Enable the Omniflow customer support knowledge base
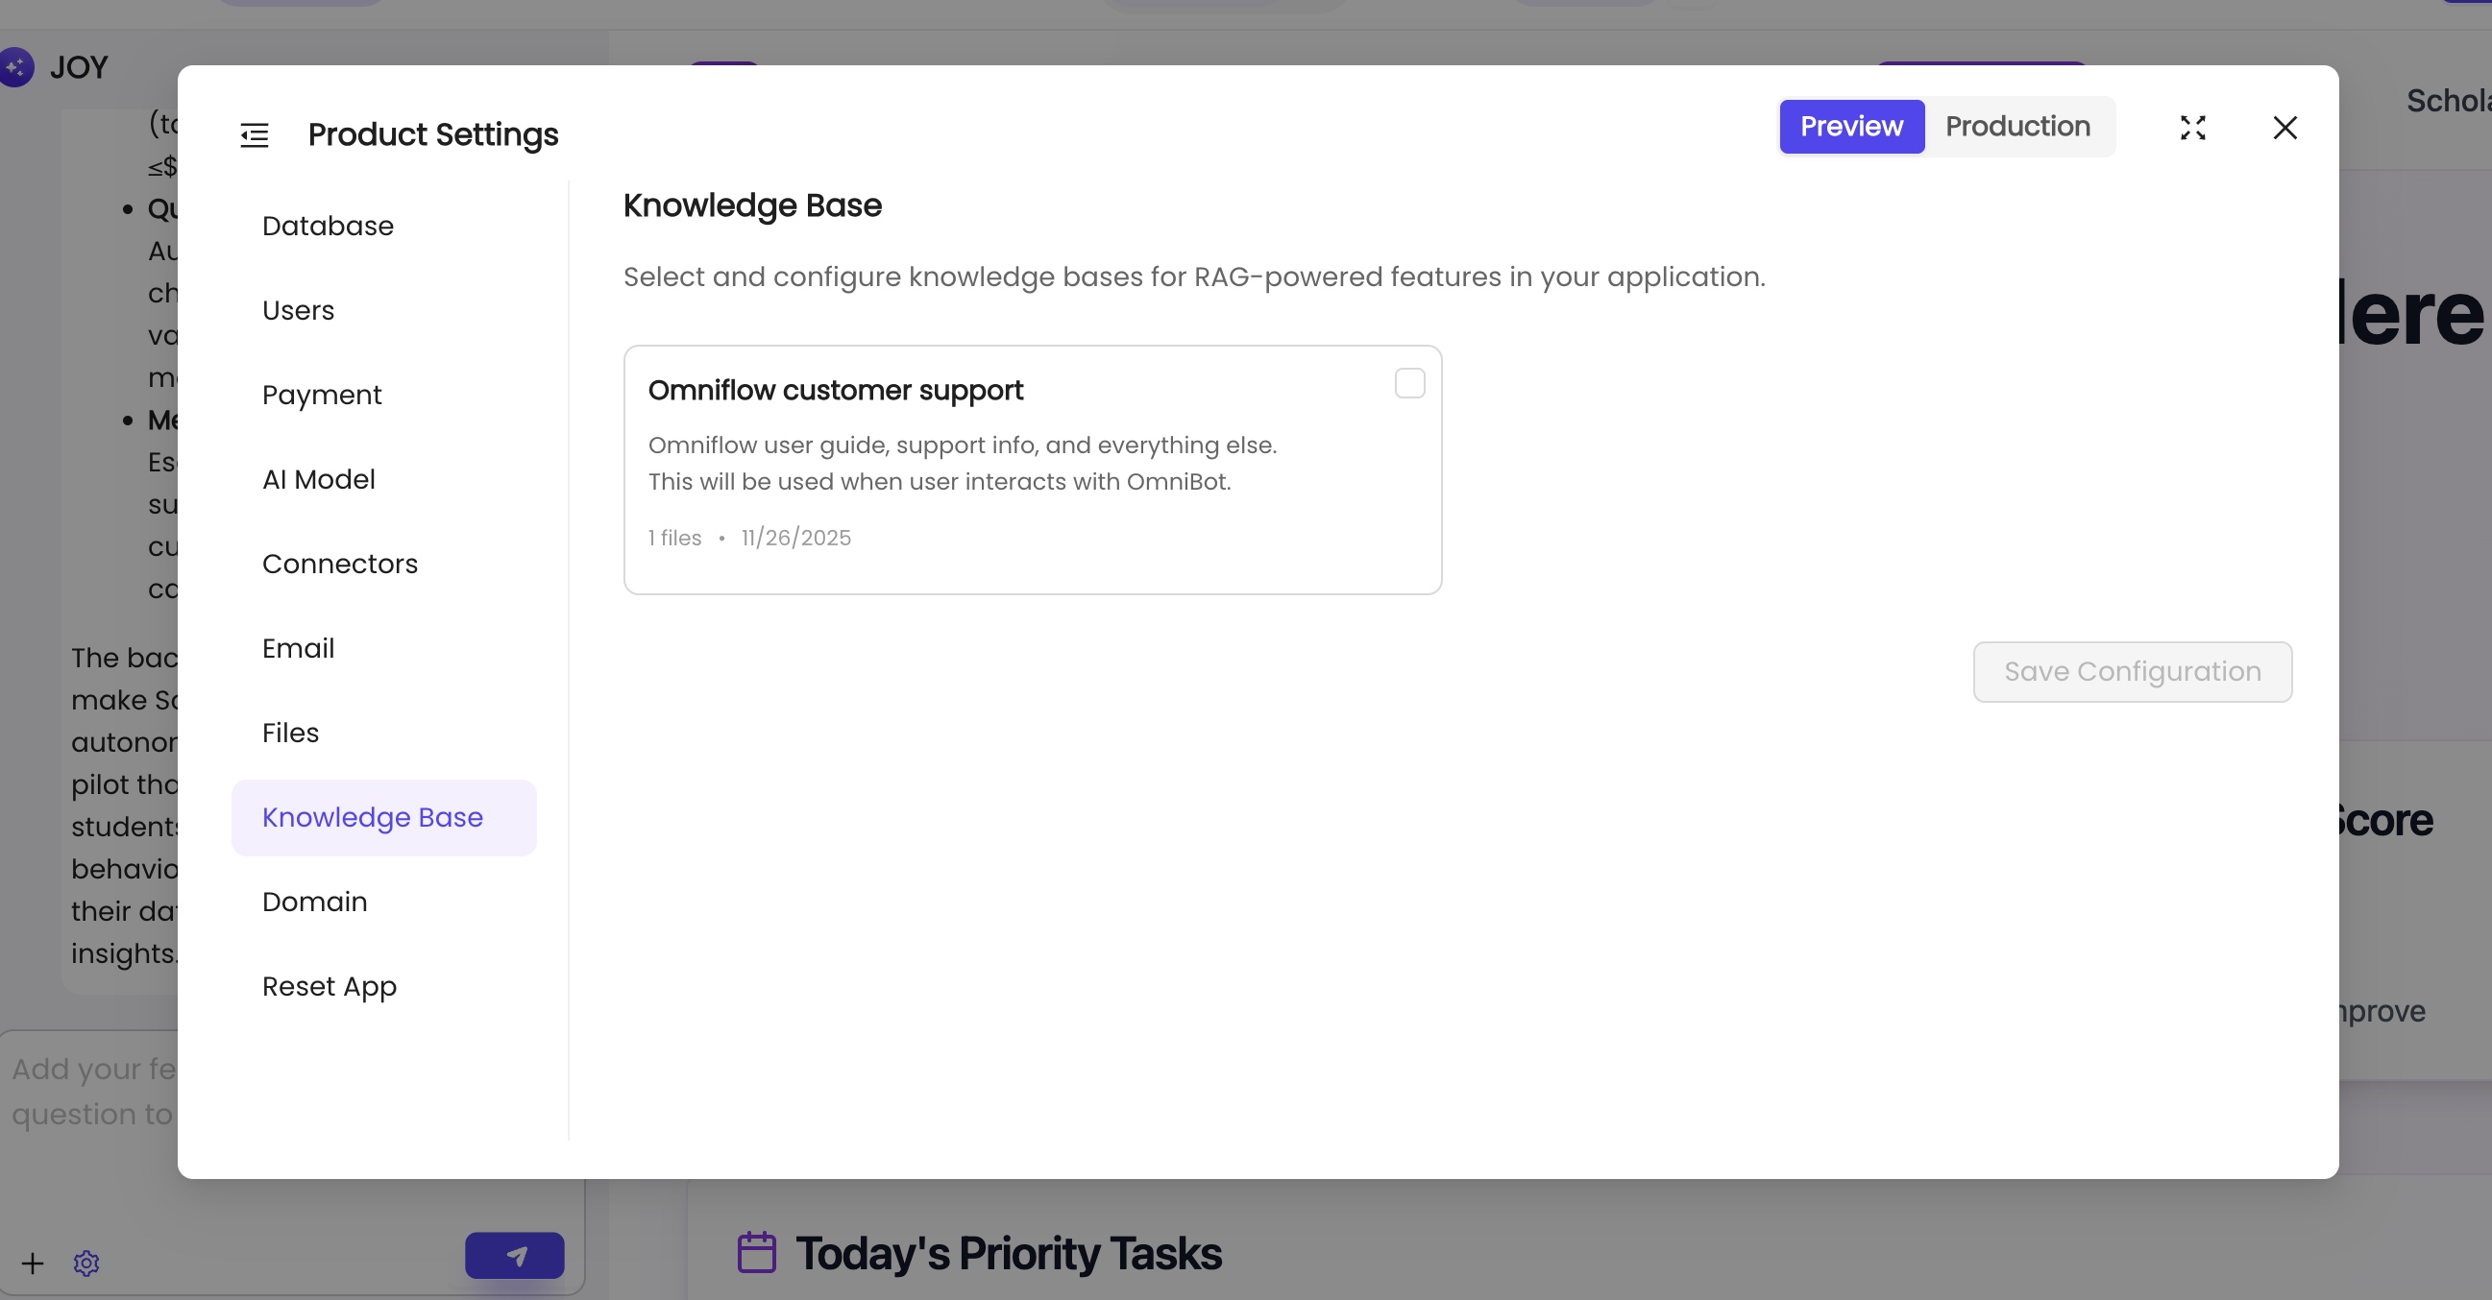This screenshot has width=2492, height=1300. (1408, 383)
